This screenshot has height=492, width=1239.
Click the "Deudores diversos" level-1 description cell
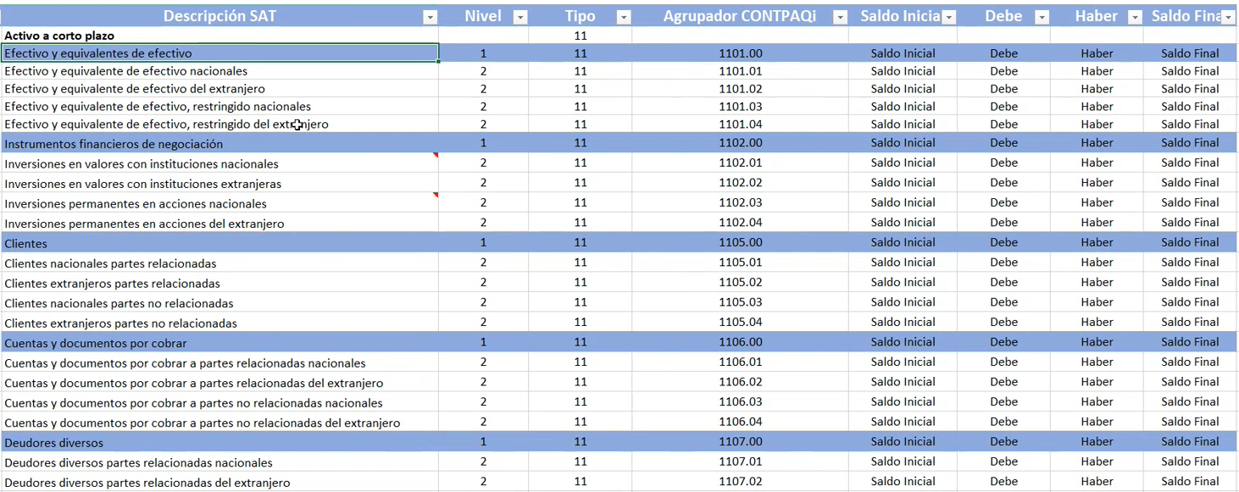pos(53,443)
